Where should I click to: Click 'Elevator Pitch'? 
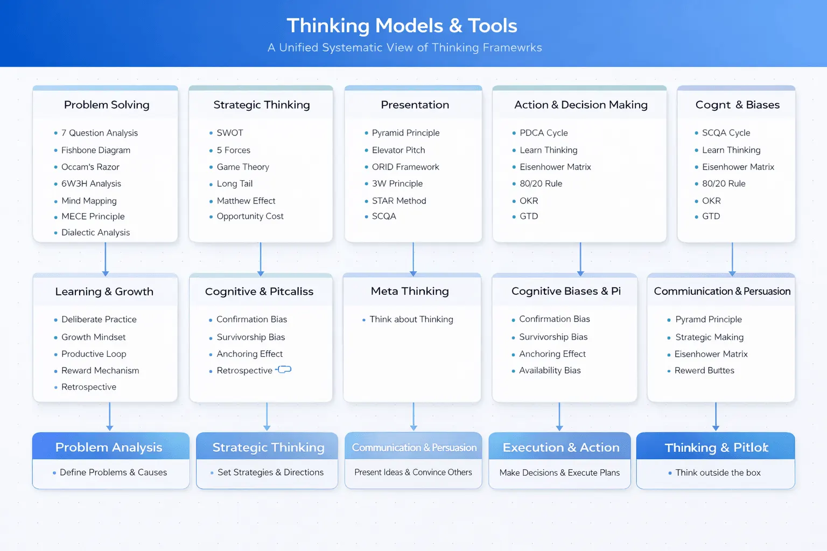pyautogui.click(x=398, y=150)
